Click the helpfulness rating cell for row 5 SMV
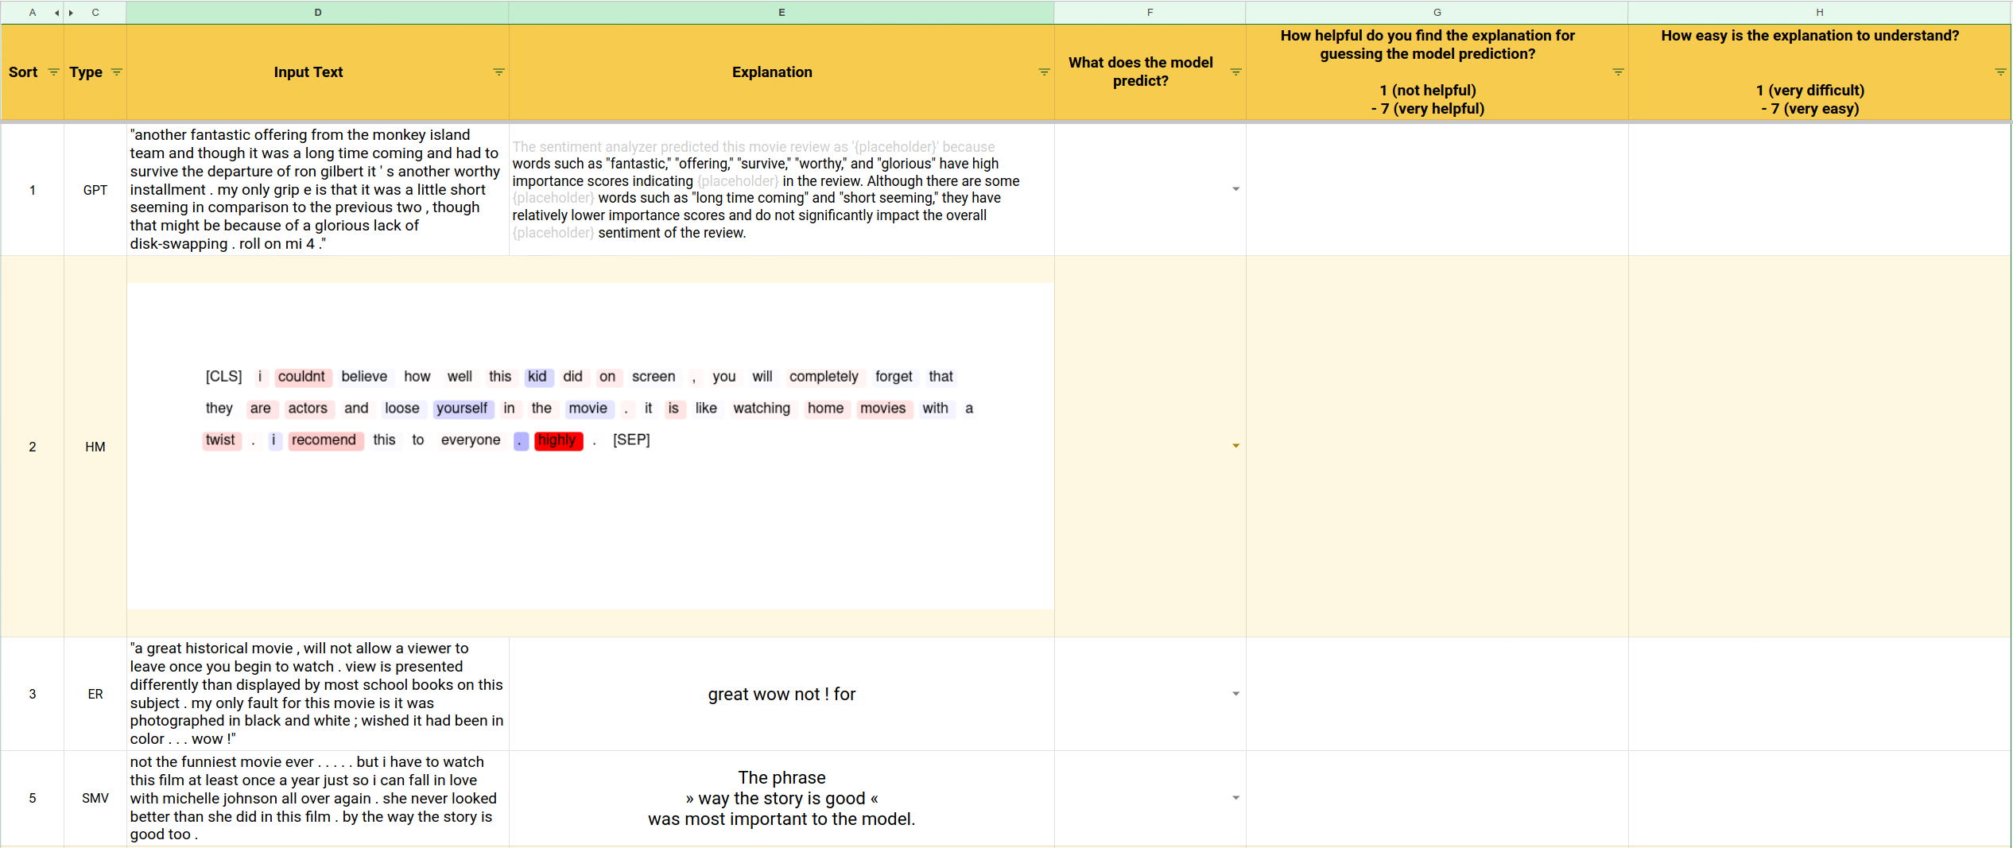This screenshot has height=848, width=2013. coord(1437,798)
